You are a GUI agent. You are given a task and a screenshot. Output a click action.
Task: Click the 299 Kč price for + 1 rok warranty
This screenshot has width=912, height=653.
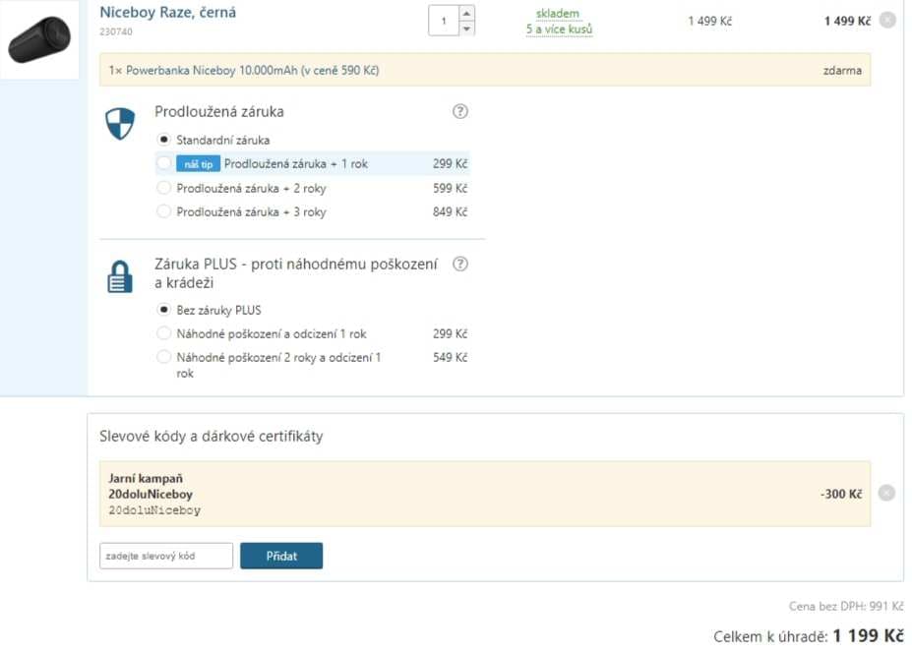450,164
